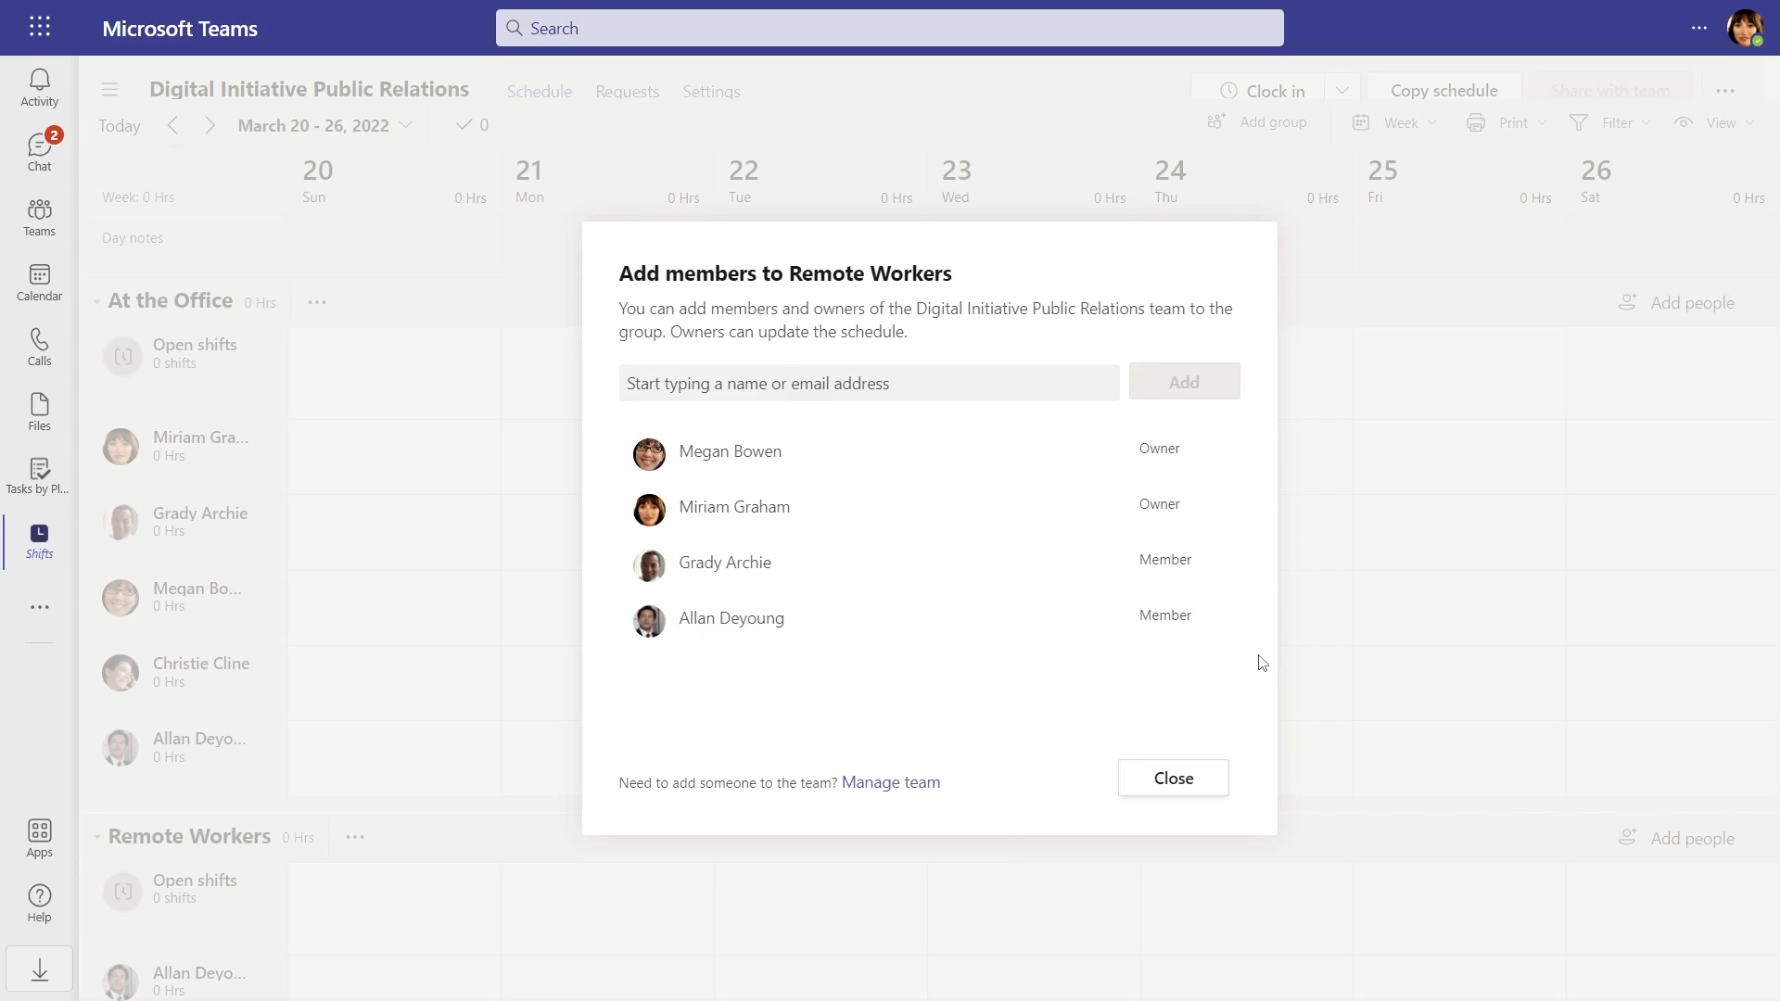Image resolution: width=1780 pixels, height=1001 pixels.
Task: Click the checkmark icon near date
Action: [464, 125]
